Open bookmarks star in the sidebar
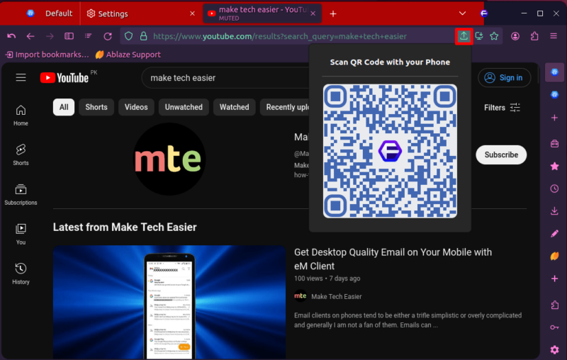Image resolution: width=567 pixels, height=360 pixels. click(x=554, y=166)
